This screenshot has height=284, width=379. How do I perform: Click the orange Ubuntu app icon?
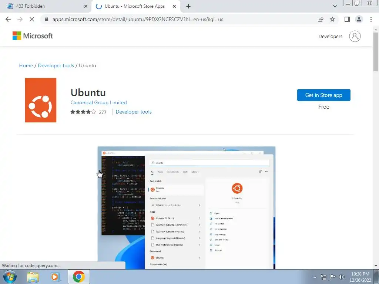[x=41, y=100]
